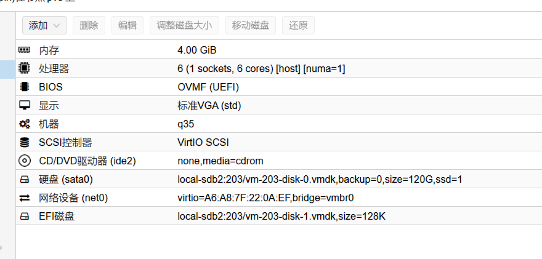The height and width of the screenshot is (259, 542).
Task: Click the 移动磁盘 move disk button
Action: (x=251, y=25)
